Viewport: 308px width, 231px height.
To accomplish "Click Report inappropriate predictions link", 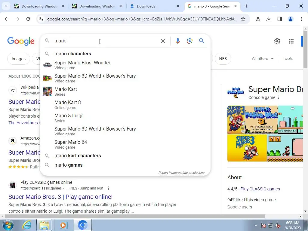I will point(181,173).
